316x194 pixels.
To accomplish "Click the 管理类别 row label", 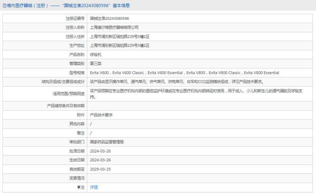I will (77, 63).
